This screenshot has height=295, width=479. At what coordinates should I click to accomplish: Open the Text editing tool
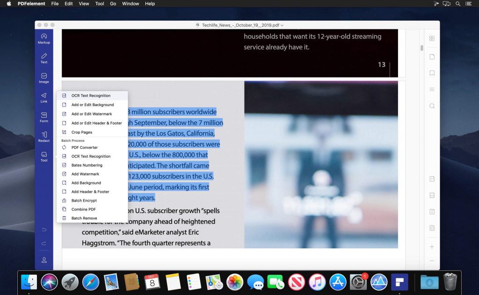pos(44,59)
